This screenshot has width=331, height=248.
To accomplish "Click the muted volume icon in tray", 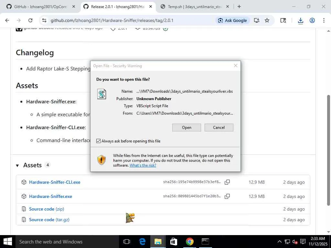I will pyautogui.click(x=295, y=242).
